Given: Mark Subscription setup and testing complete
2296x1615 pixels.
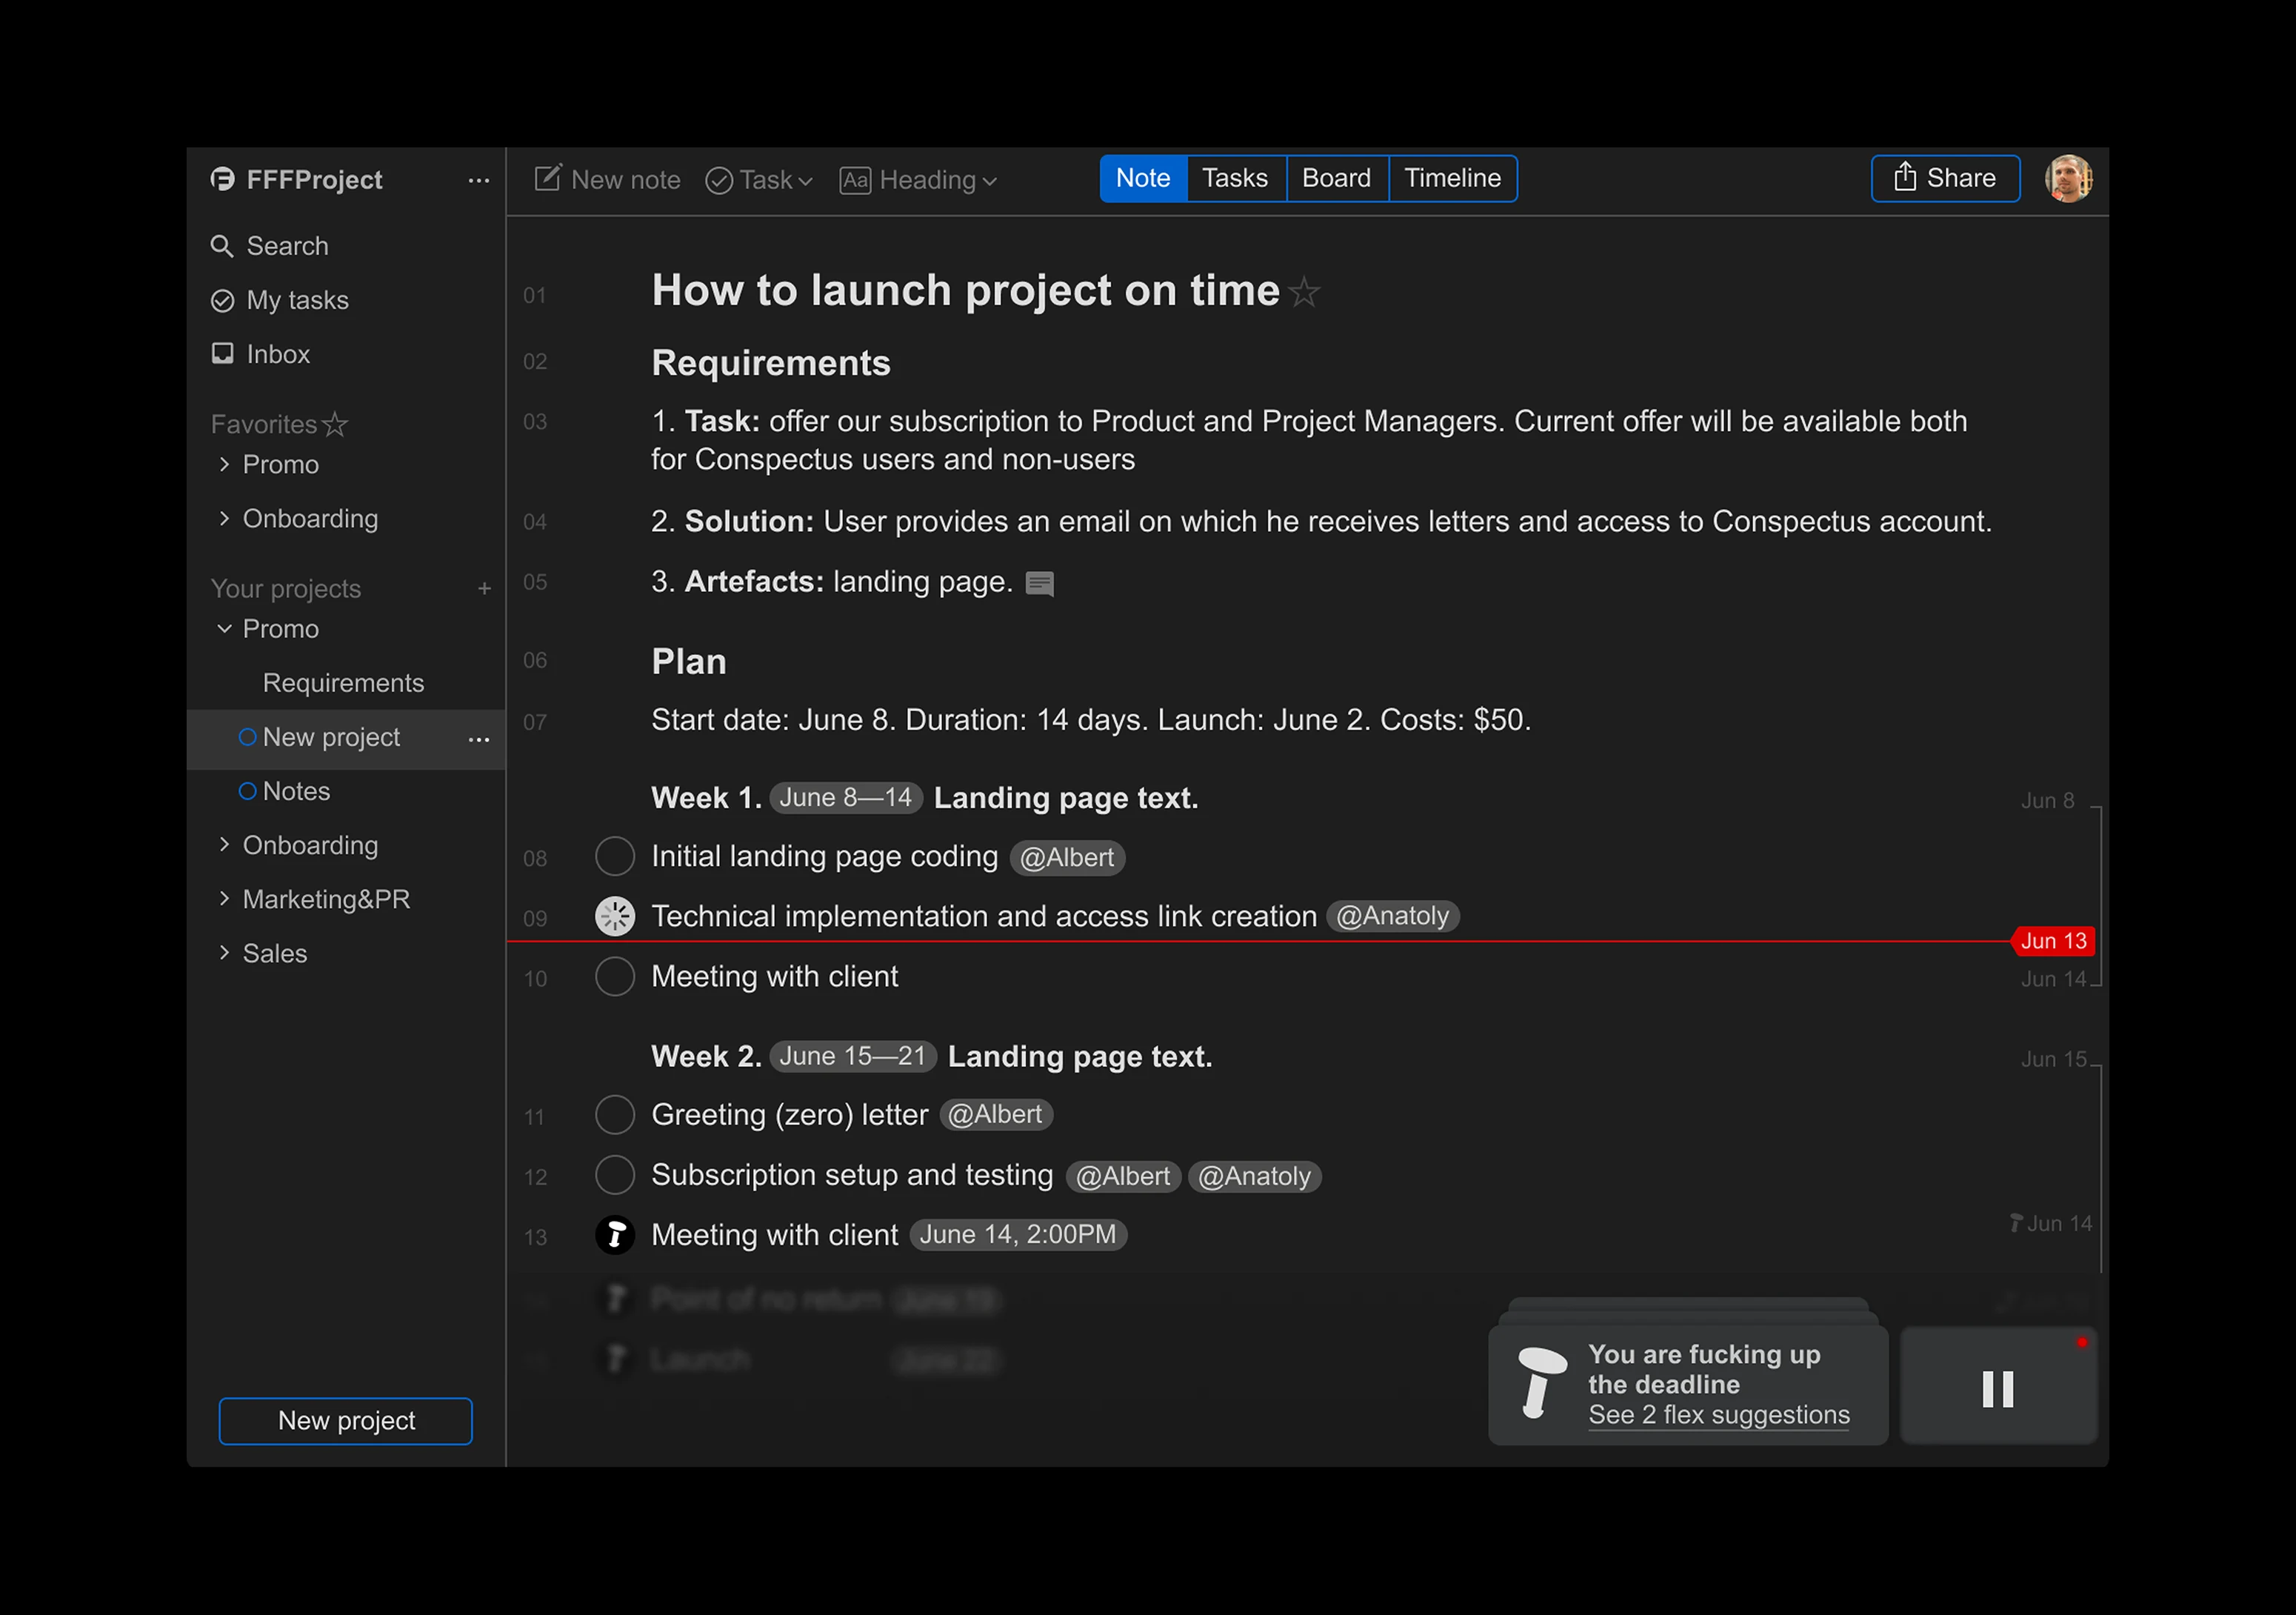Looking at the screenshot, I should click(614, 1175).
